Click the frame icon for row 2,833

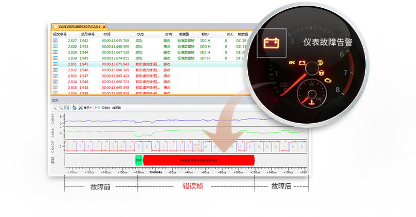(55, 76)
